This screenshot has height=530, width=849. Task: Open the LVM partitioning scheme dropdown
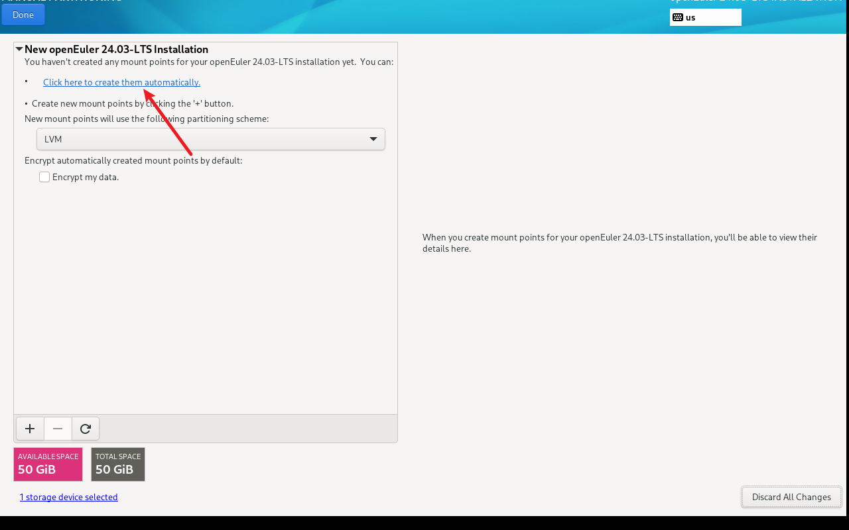211,139
